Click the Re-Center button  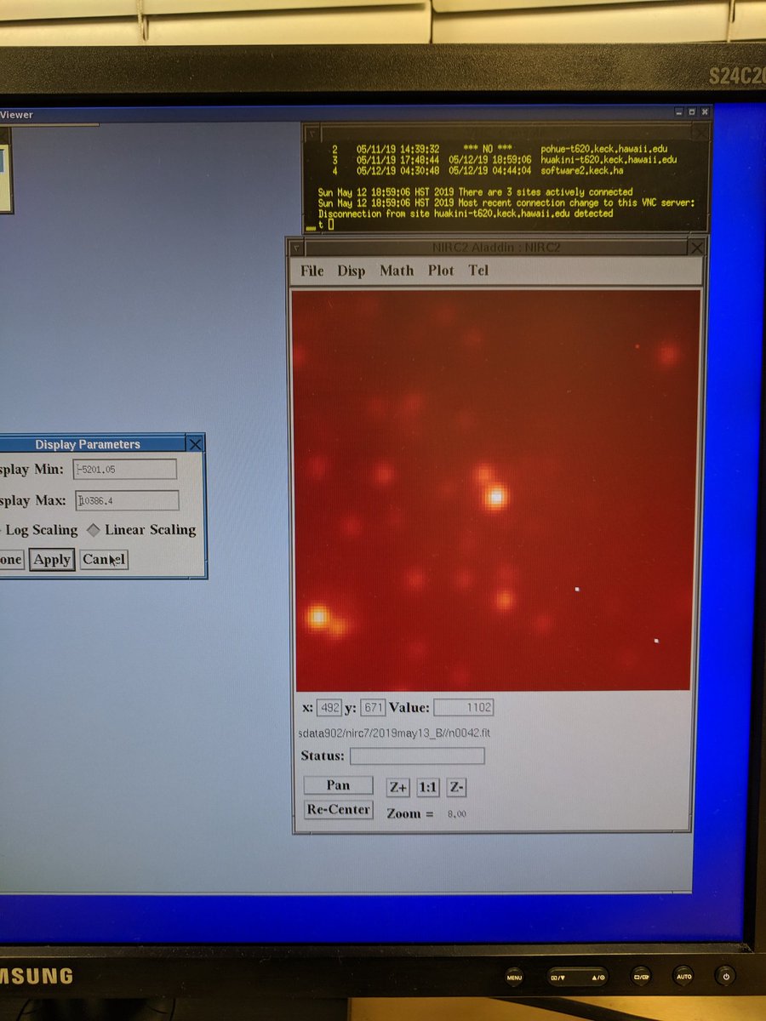[338, 809]
